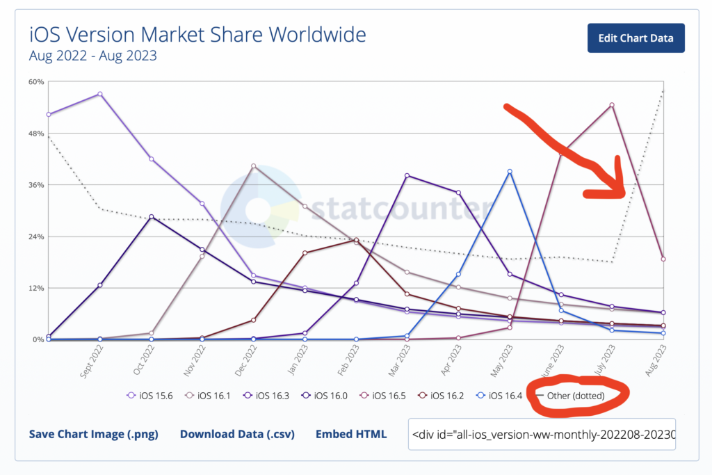Select iOS 16.5 peak point at July 2023
The height and width of the screenshot is (475, 712).
click(x=612, y=105)
